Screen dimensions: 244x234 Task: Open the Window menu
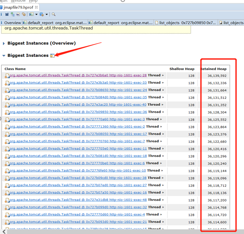coord(18,1)
